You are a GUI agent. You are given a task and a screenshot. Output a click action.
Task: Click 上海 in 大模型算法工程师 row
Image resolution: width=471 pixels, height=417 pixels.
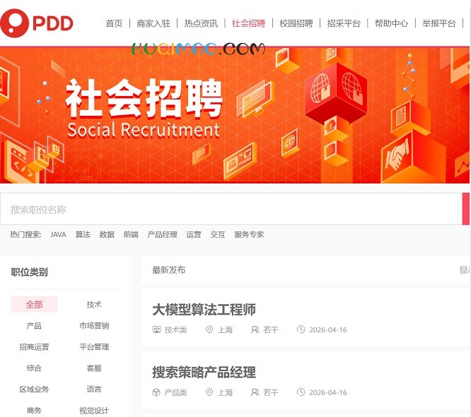[x=226, y=330]
